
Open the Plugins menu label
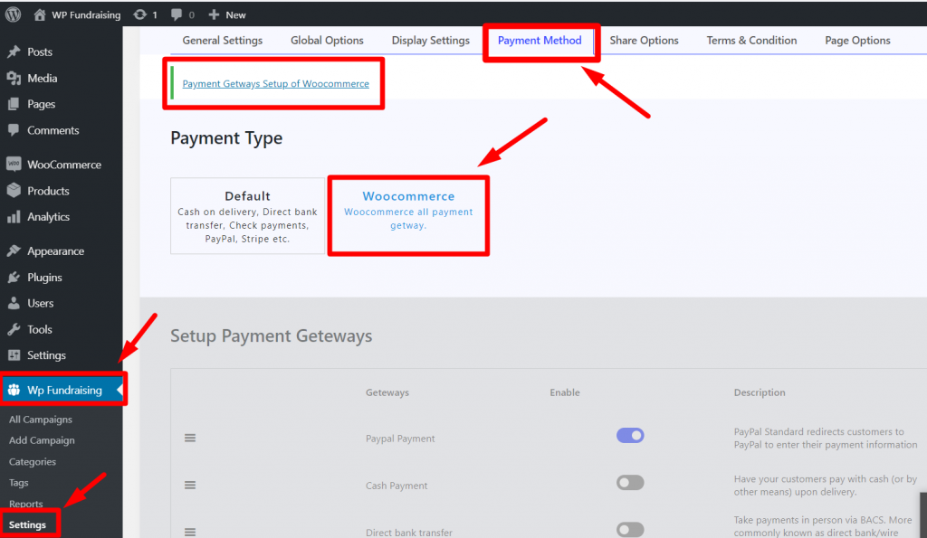pyautogui.click(x=44, y=277)
